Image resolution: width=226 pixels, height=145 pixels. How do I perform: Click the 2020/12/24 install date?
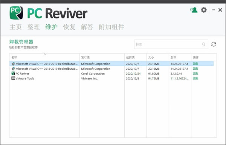(133, 73)
